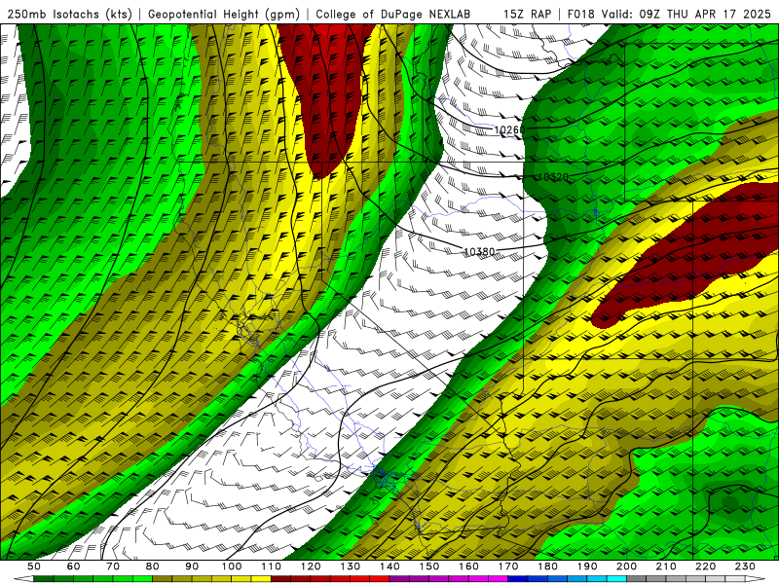The height and width of the screenshot is (584, 779).
Task: Click the 10260 height contour label
Action: tap(509, 130)
